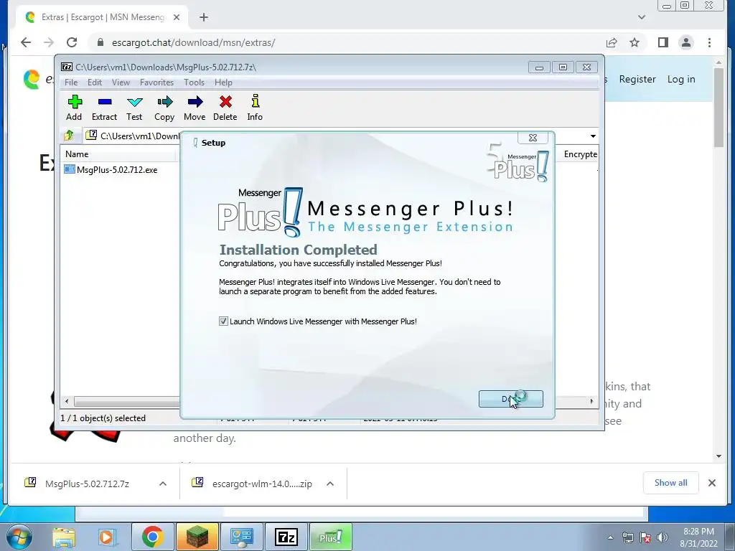Sort by the Encrypted column header
735x551 pixels.
point(580,154)
